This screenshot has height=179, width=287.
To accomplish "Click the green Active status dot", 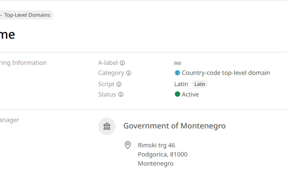I will tap(177, 94).
